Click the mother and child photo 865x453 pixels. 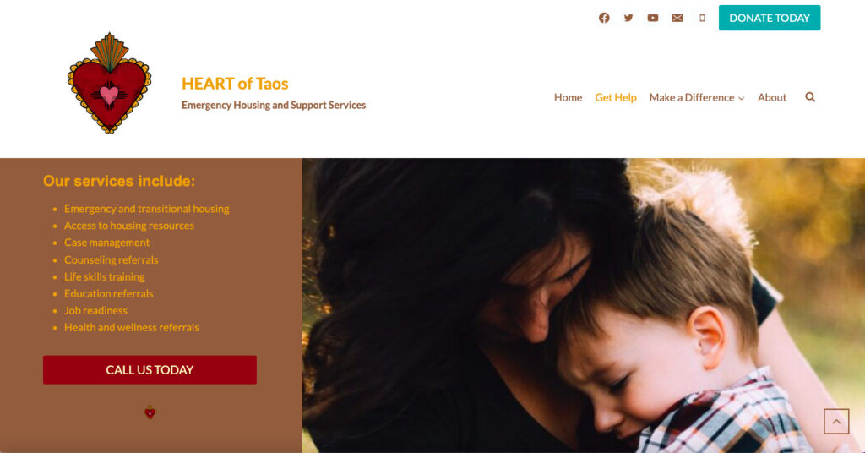point(583,305)
